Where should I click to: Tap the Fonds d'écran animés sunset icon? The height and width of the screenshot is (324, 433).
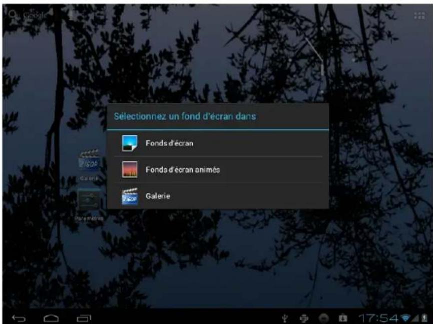(130, 170)
